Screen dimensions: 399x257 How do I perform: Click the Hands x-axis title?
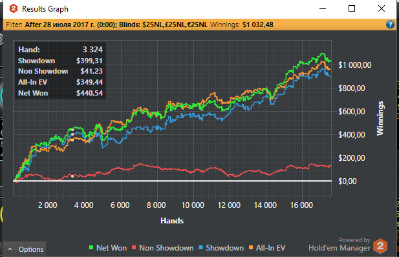pos(172,221)
